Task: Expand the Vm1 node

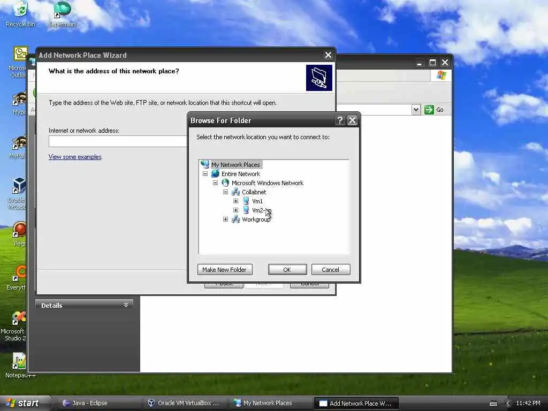Action: (235, 201)
